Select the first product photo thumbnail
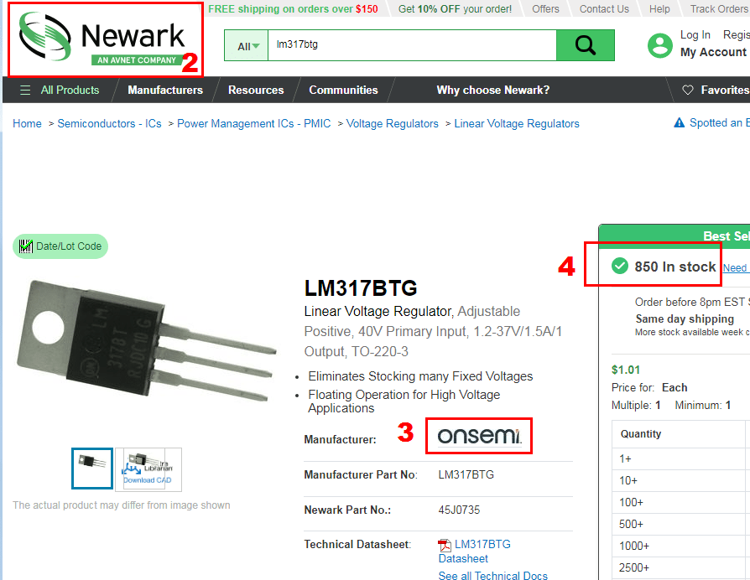This screenshot has width=750, height=580. pyautogui.click(x=92, y=469)
